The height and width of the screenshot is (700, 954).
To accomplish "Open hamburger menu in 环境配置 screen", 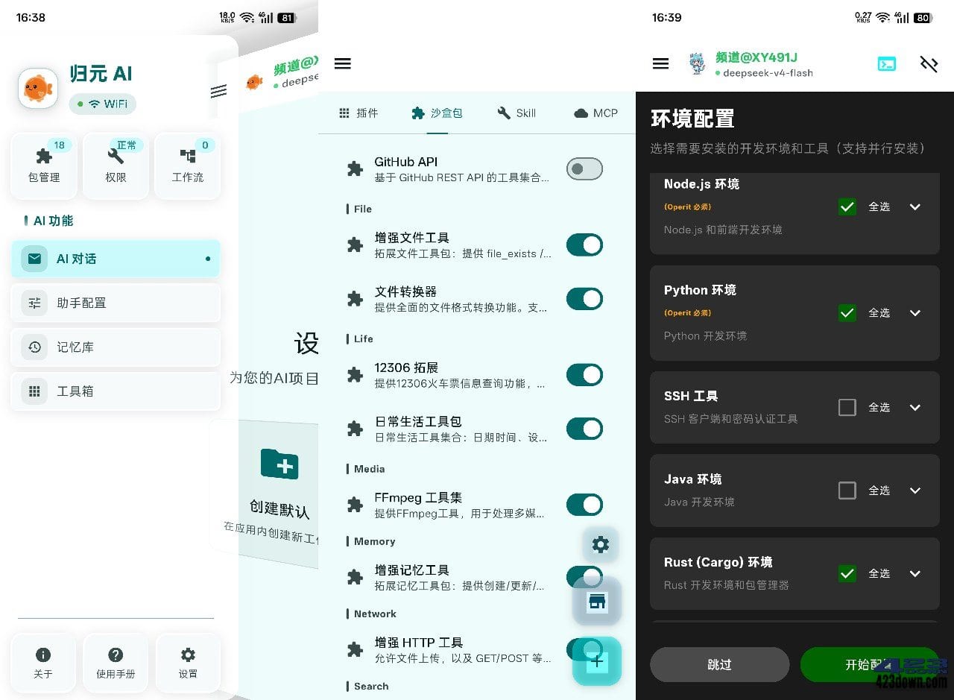I will coord(660,63).
